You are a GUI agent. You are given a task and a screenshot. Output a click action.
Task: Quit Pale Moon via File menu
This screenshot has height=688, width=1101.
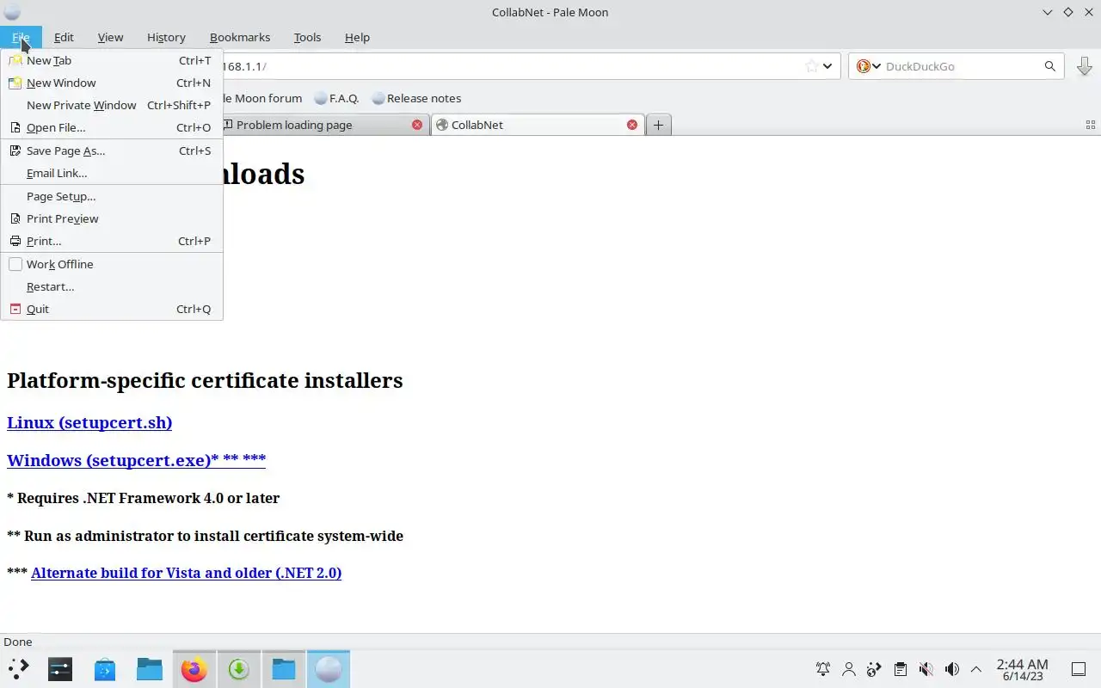112,309
